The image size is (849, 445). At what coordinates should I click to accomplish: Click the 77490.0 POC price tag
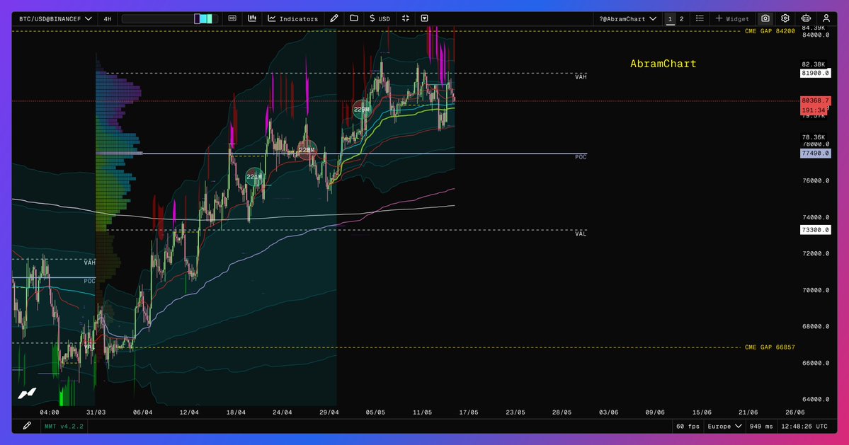point(815,154)
